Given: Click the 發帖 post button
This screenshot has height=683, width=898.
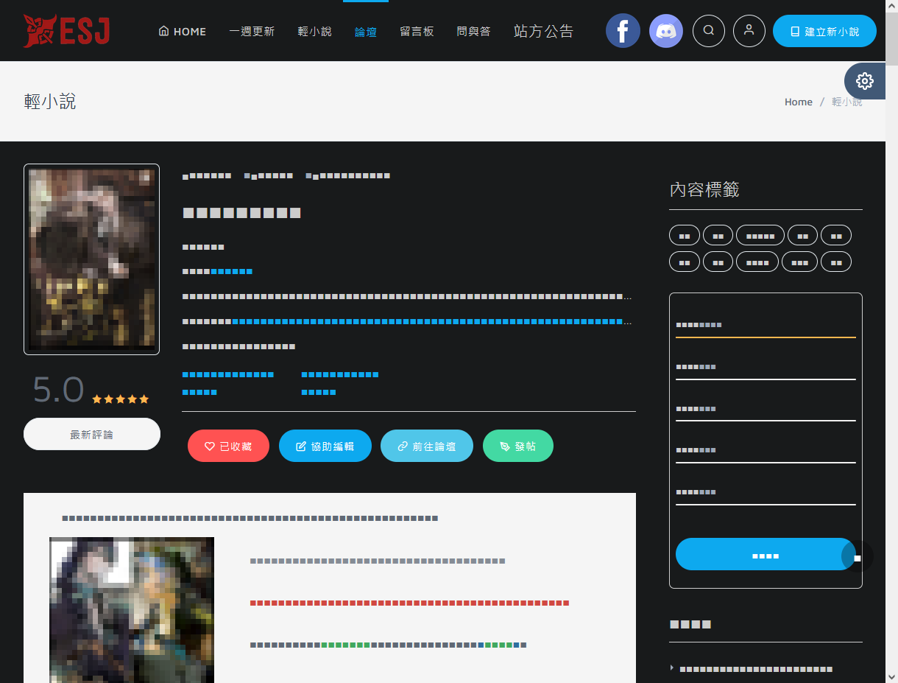Looking at the screenshot, I should pos(517,446).
